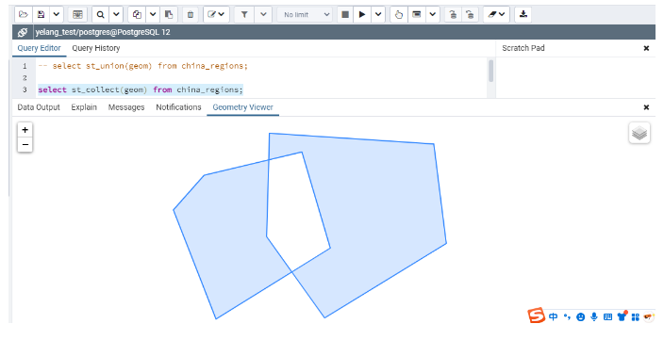Open the emoji smiley icon

tap(581, 316)
